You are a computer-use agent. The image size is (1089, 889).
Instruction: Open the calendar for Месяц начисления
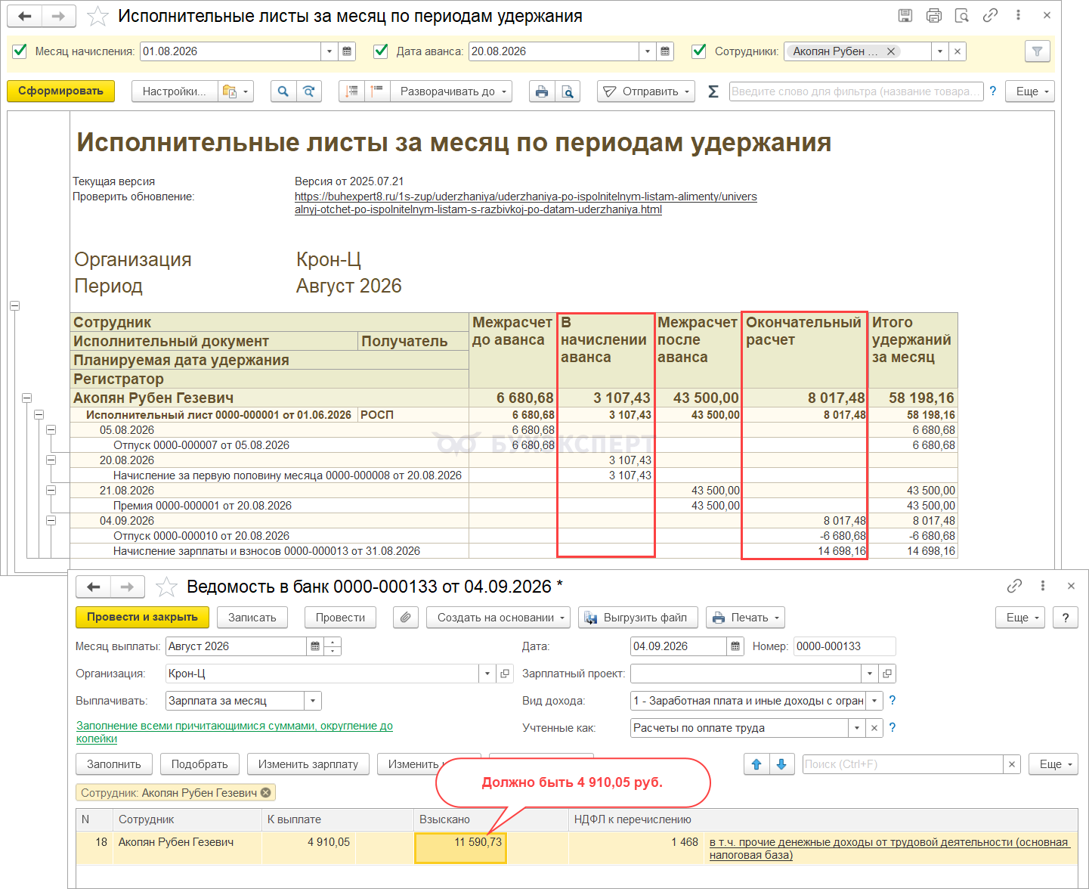347,51
